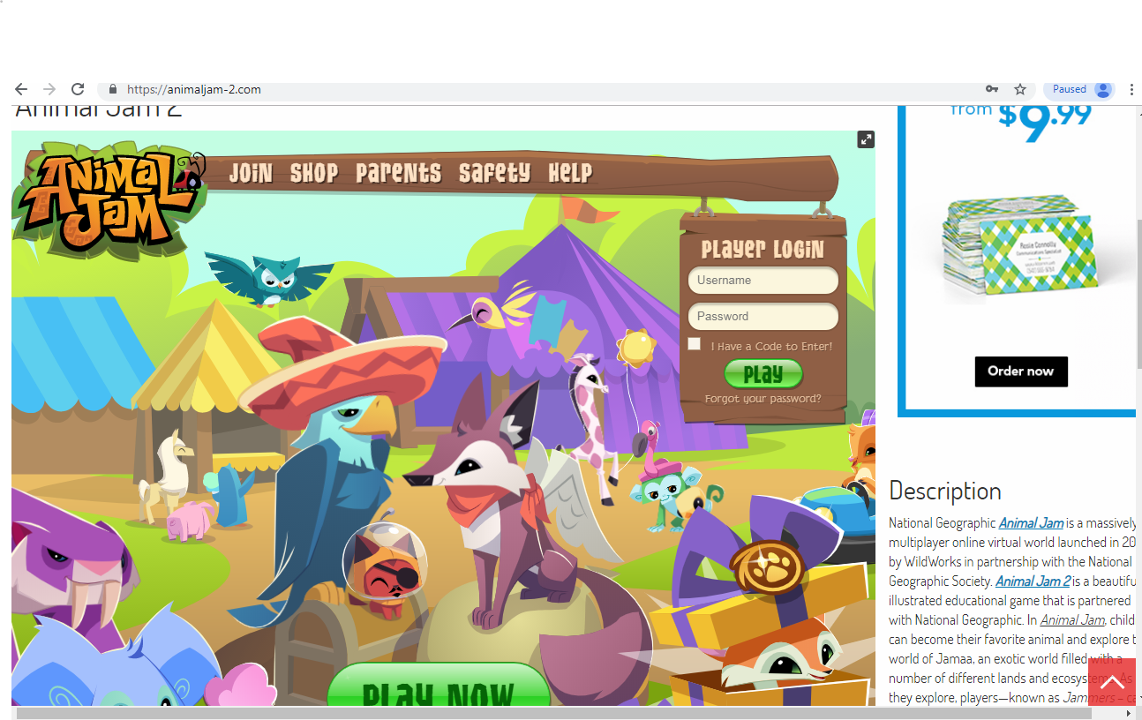Expand game to fullscreen
Viewport: 1142px width, 720px height.
click(866, 139)
